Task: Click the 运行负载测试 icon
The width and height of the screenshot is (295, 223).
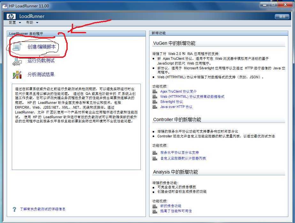Action: (x=17, y=61)
